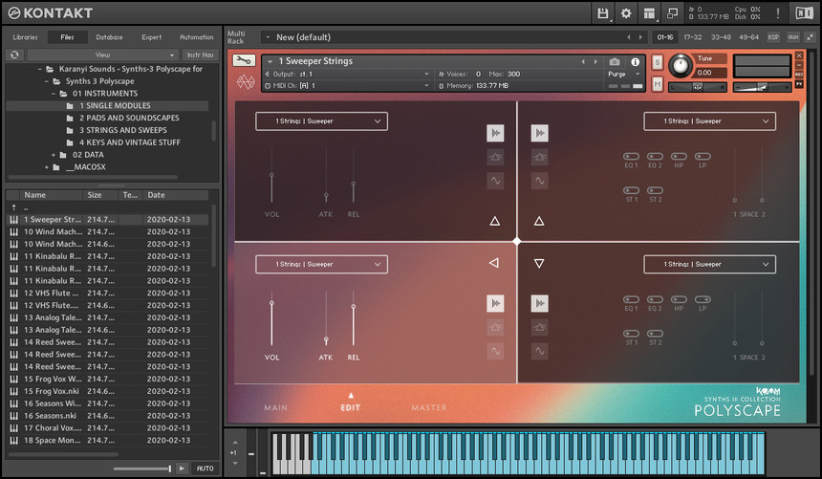Click the Instr Nav button

201,55
